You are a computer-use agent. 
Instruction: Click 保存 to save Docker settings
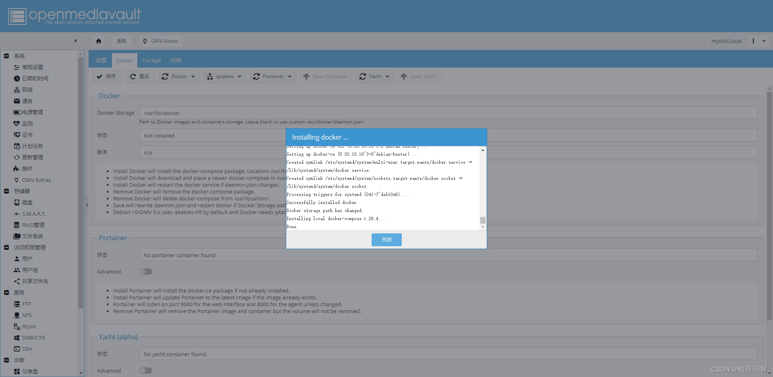pos(106,76)
